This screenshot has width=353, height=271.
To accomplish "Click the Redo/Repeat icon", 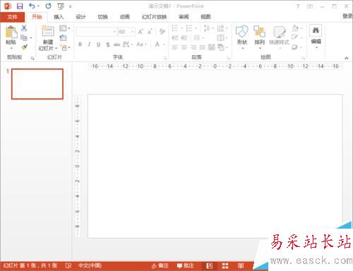I will click(x=48, y=6).
